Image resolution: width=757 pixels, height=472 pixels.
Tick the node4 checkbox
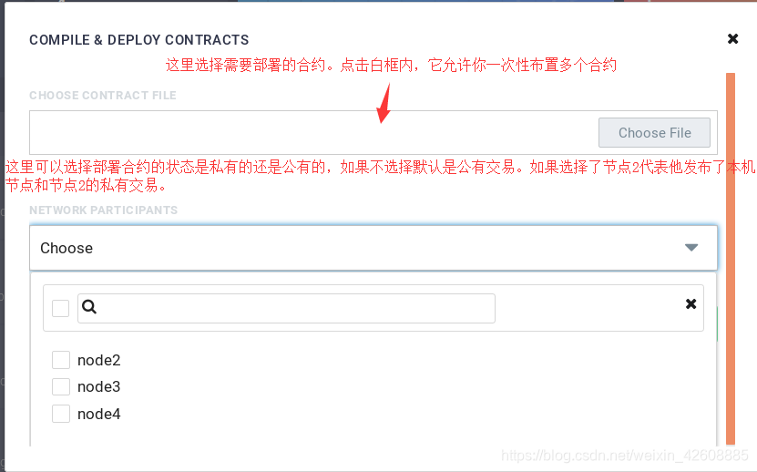click(x=61, y=414)
